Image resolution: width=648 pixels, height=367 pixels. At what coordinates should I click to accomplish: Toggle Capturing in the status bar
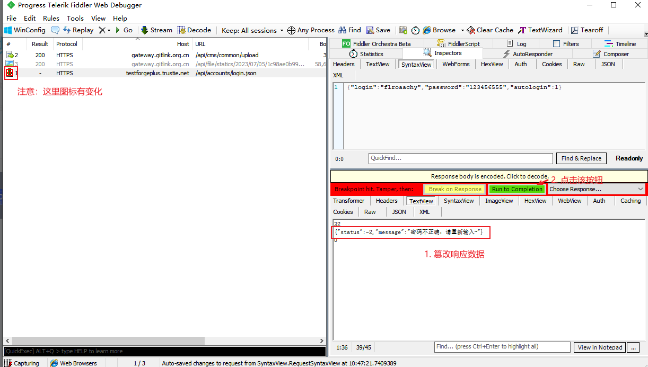click(22, 363)
